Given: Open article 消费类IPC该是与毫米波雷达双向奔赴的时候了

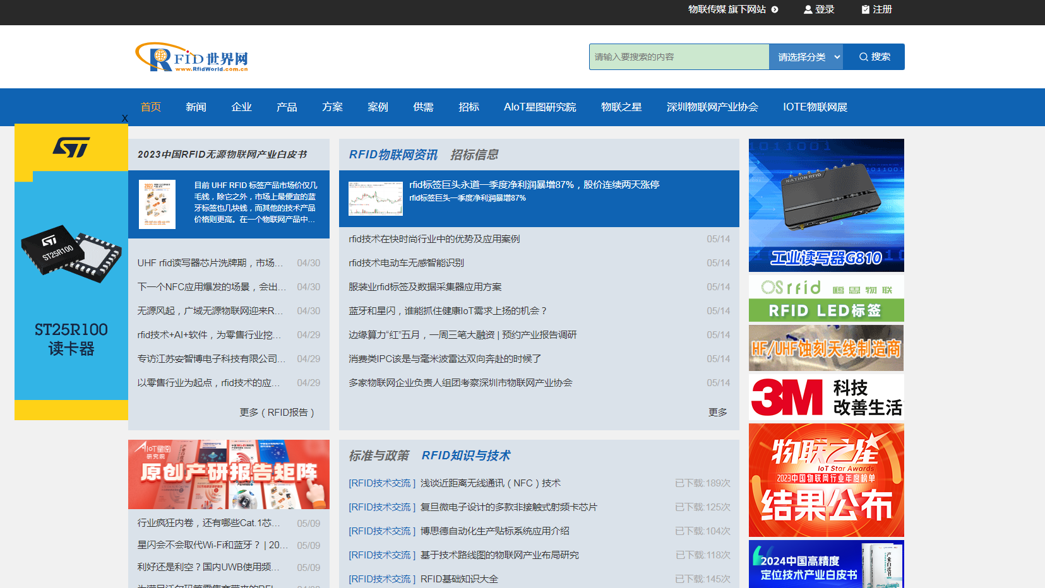Looking at the screenshot, I should point(445,359).
